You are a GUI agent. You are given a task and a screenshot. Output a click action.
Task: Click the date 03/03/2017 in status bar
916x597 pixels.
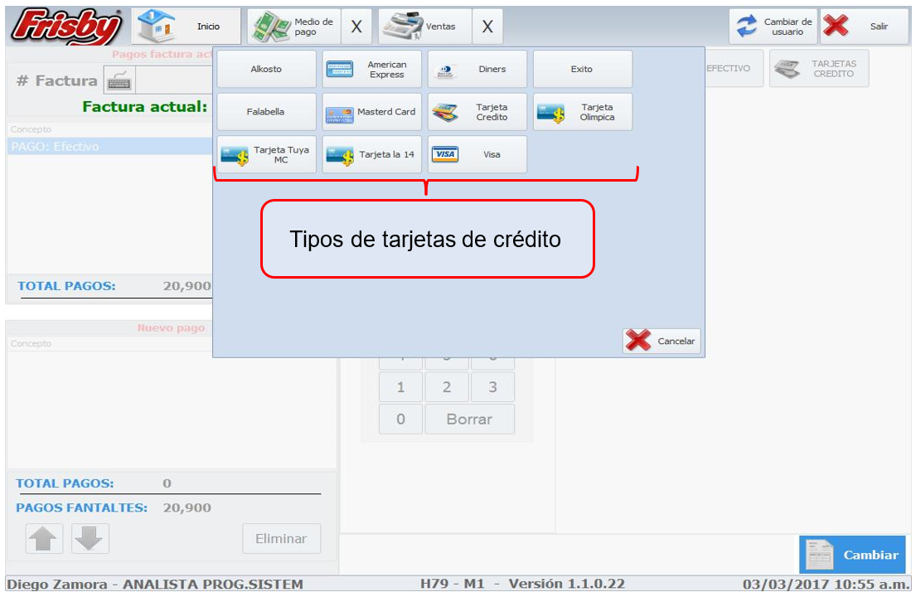pyautogui.click(x=783, y=585)
